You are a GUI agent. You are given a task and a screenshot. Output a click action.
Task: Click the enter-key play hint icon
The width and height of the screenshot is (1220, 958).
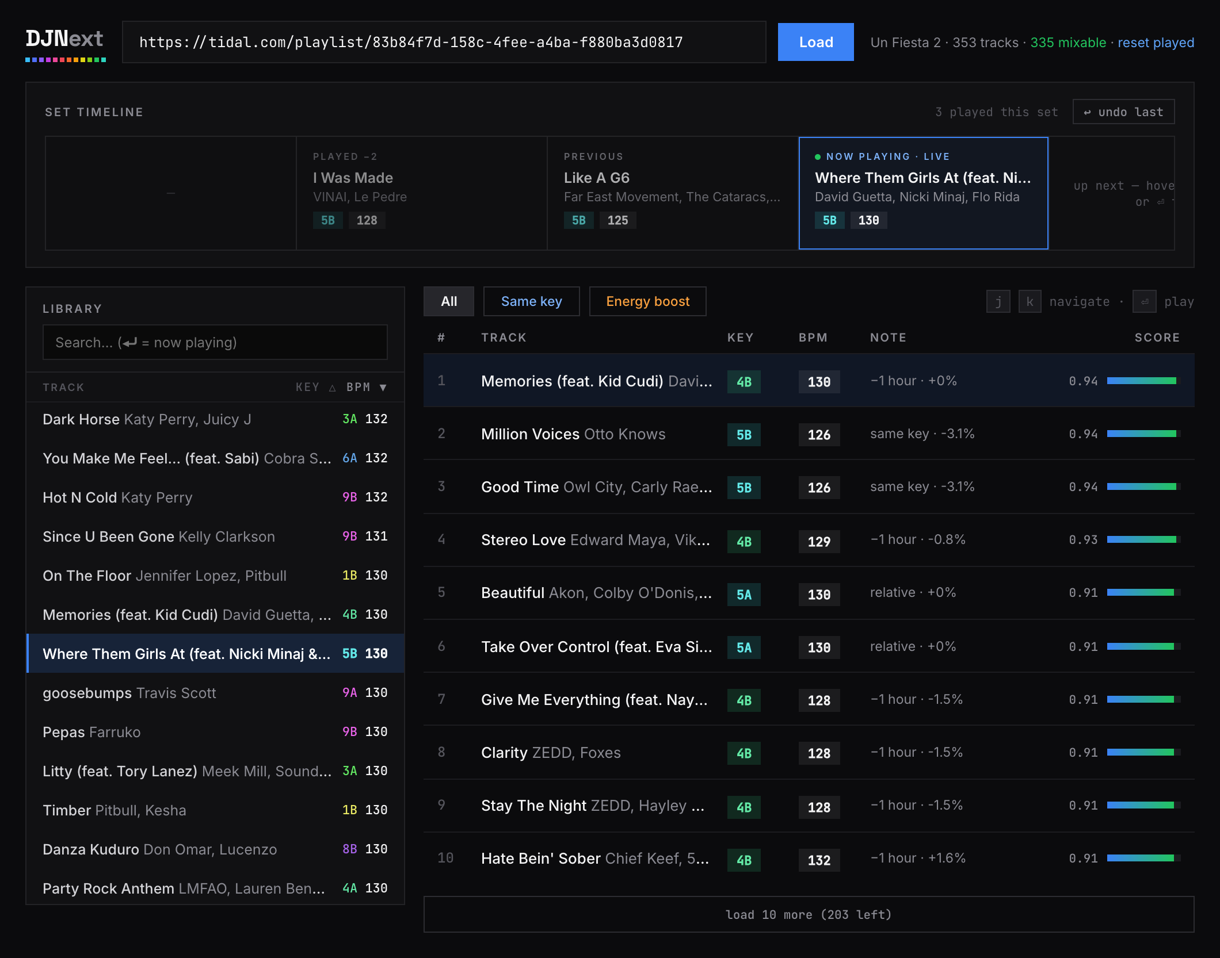(x=1144, y=301)
